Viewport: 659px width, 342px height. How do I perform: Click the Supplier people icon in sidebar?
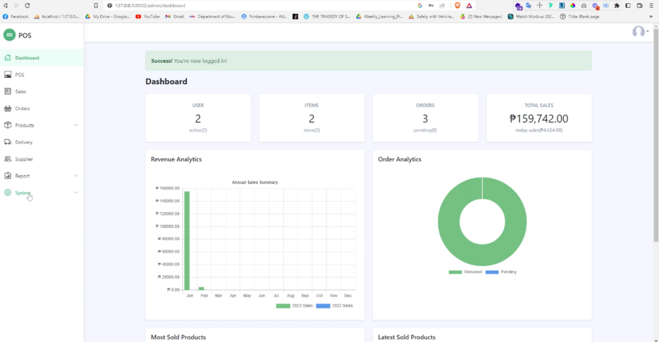pos(8,159)
